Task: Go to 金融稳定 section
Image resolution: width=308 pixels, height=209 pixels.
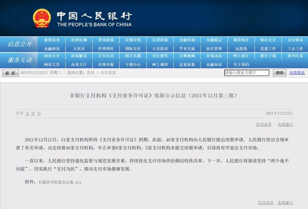Action: [214, 40]
